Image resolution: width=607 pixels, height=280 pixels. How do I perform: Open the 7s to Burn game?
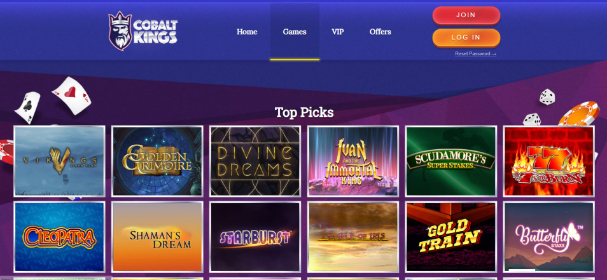549,161
